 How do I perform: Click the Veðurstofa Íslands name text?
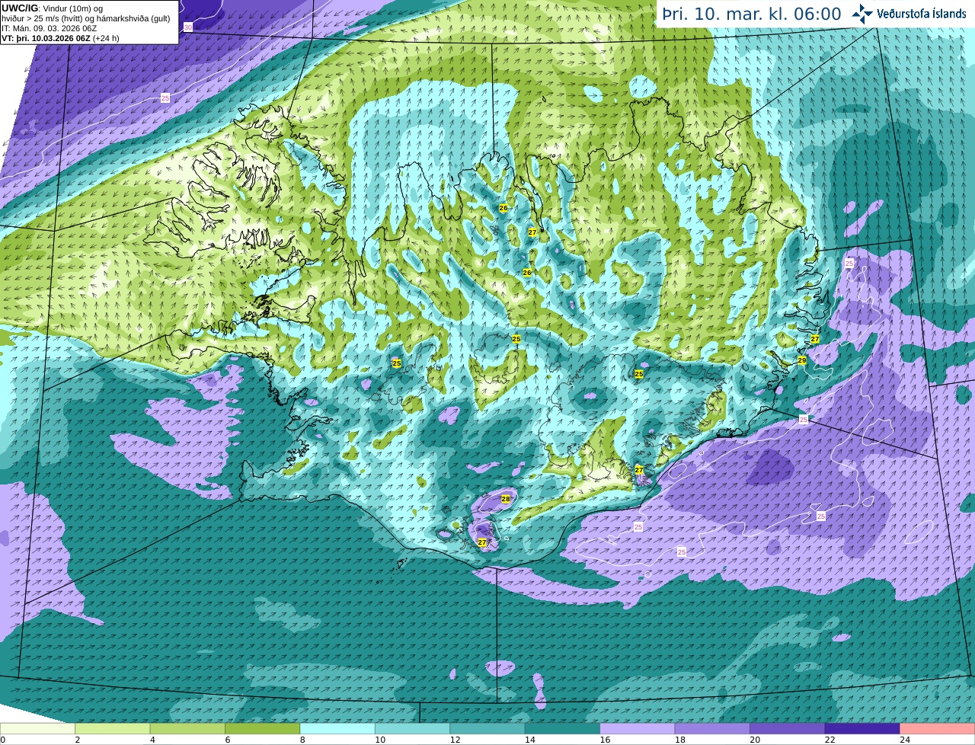(x=921, y=14)
